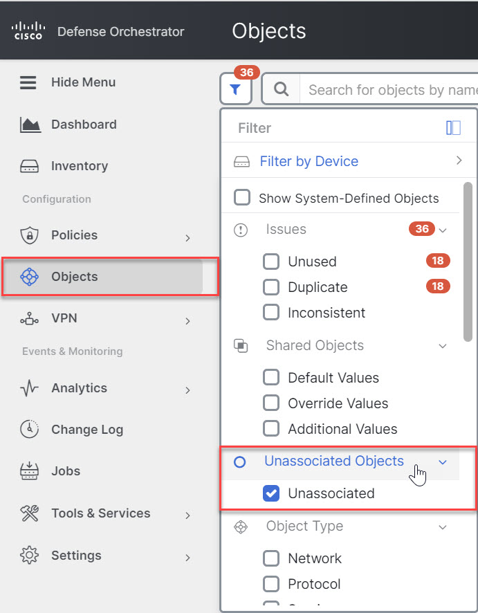
Task: Click the Jobs download icon
Action: (x=30, y=471)
